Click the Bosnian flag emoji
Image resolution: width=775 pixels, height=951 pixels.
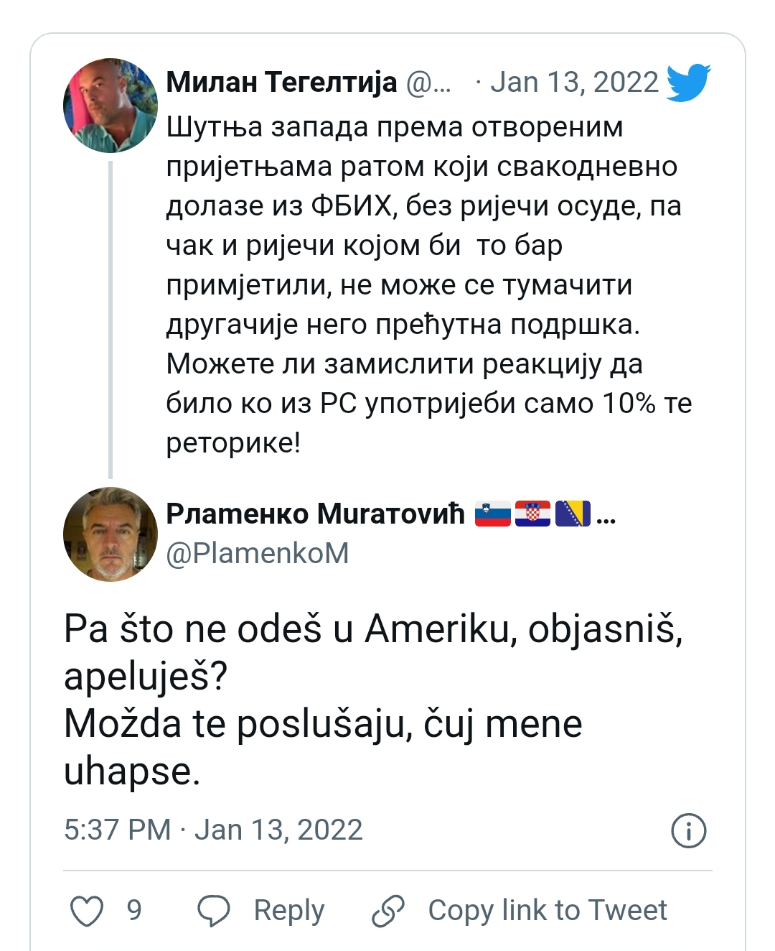572,514
